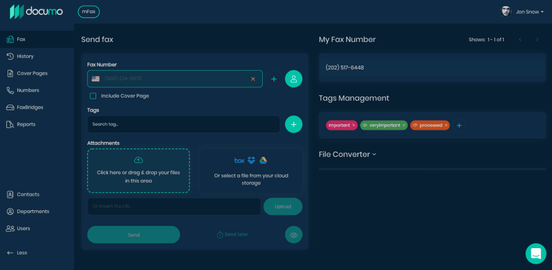Click the green add tag button
This screenshot has height=270, width=552.
coord(293,124)
